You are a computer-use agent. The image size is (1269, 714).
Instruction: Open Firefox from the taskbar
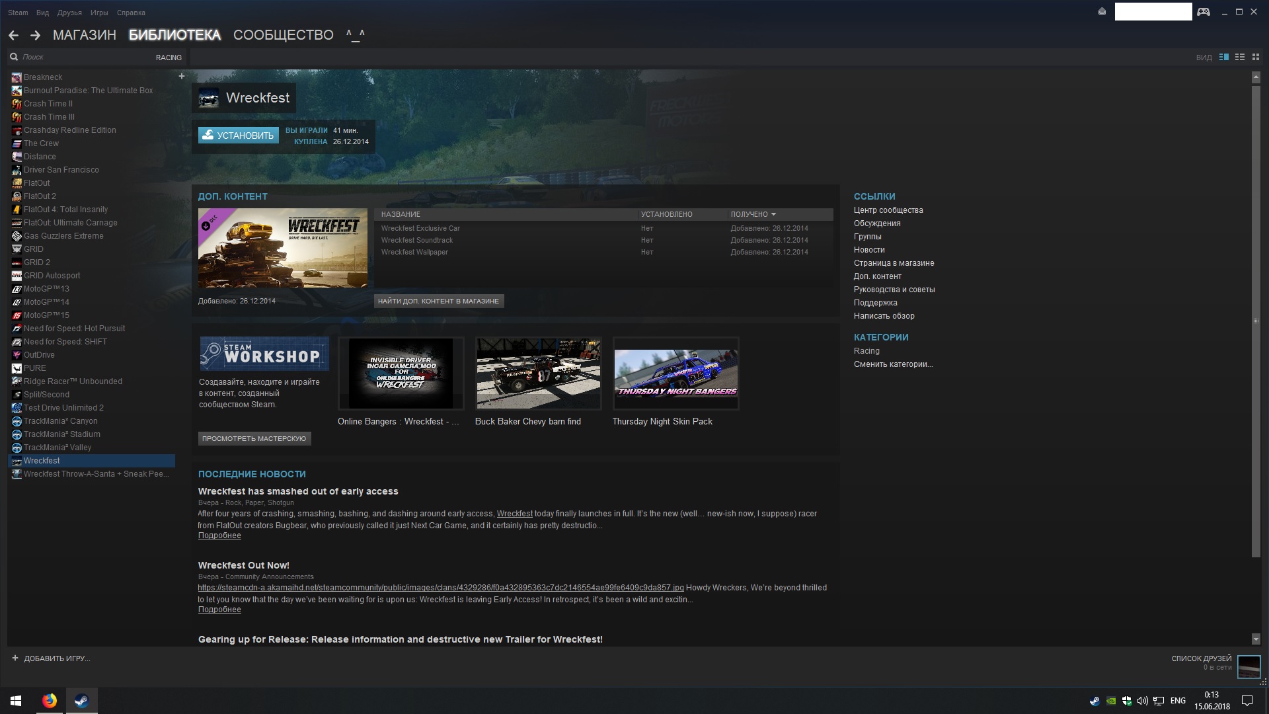coord(50,701)
